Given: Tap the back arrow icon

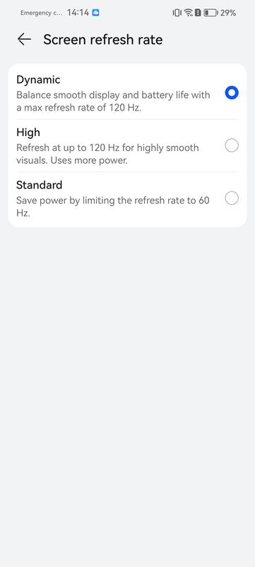Looking at the screenshot, I should (24, 40).
